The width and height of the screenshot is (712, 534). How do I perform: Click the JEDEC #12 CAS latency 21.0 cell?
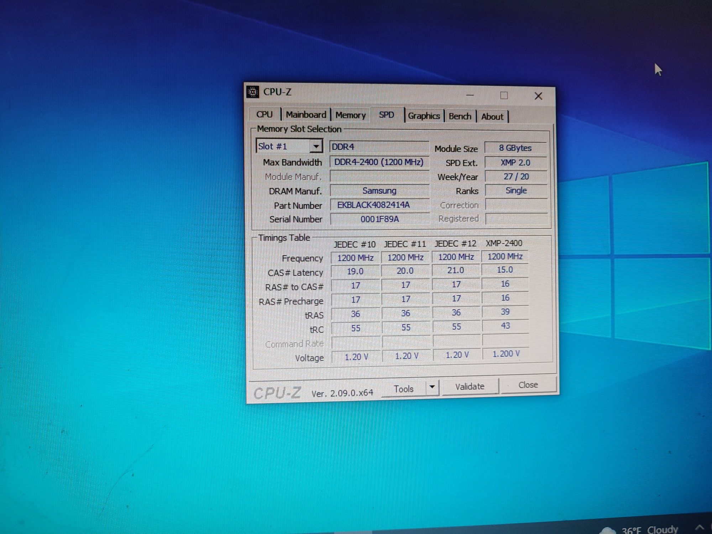coord(456,270)
